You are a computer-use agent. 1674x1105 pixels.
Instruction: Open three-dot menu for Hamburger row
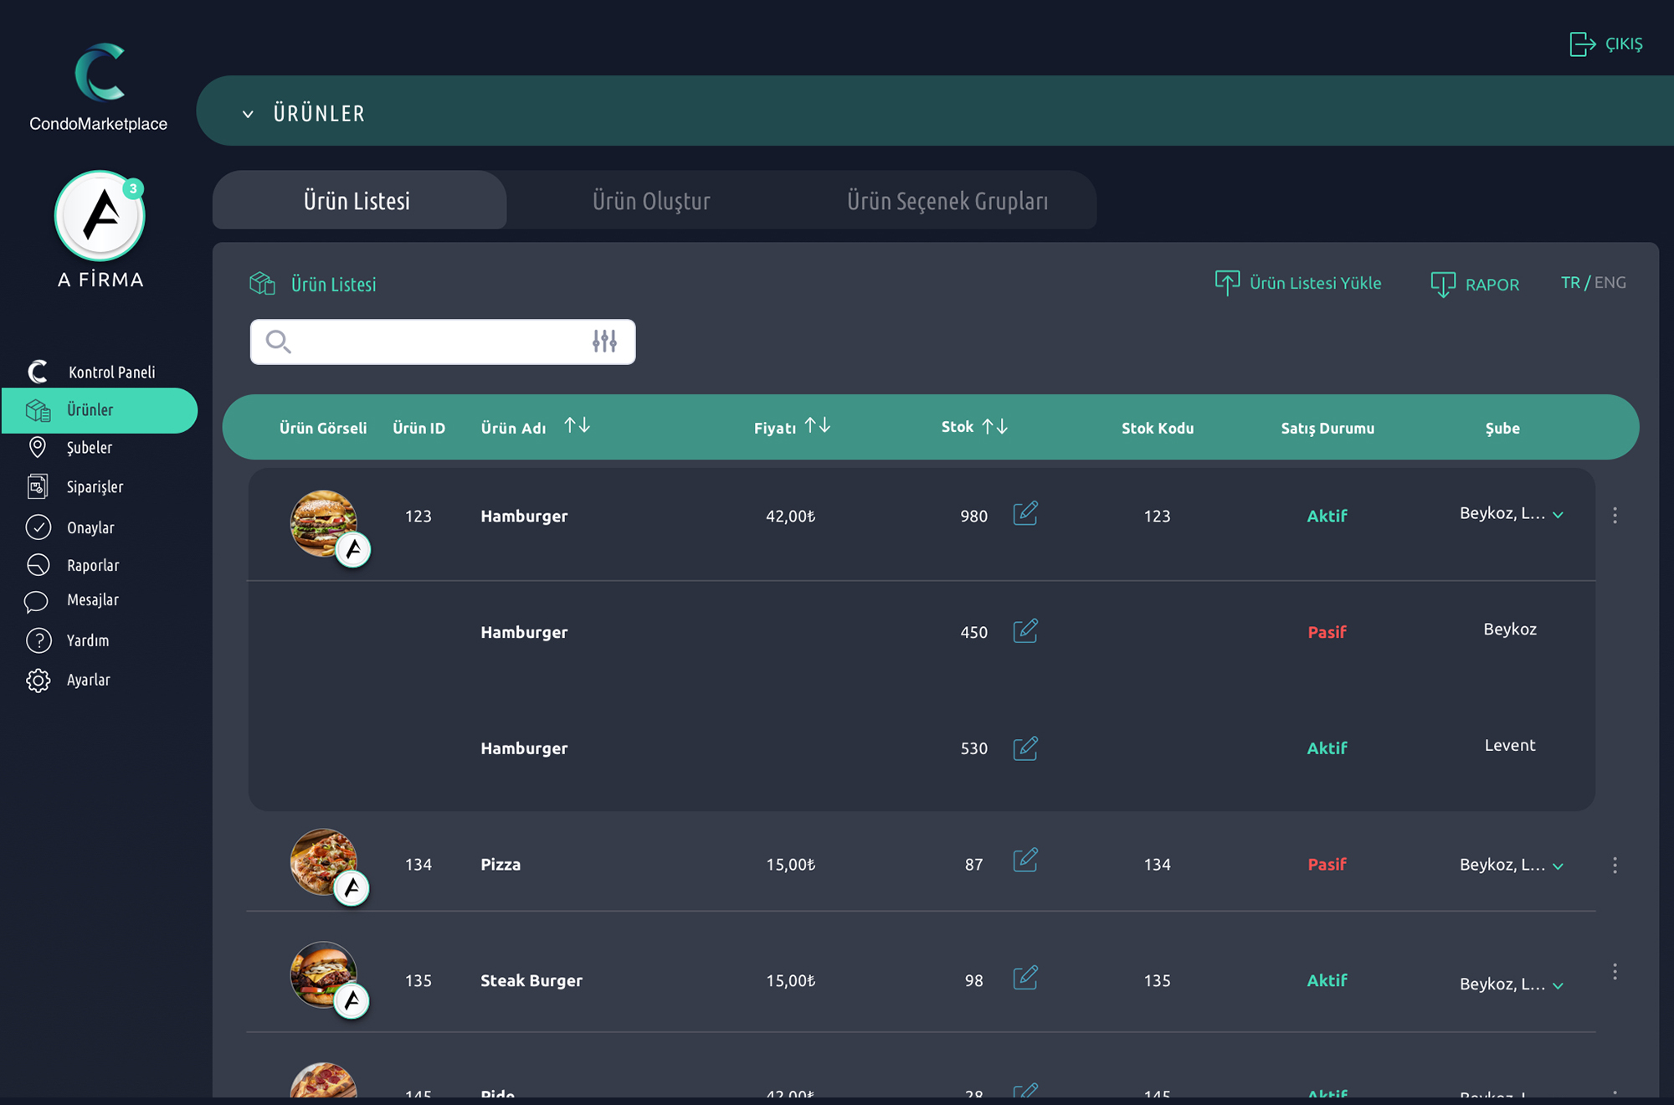coord(1615,515)
